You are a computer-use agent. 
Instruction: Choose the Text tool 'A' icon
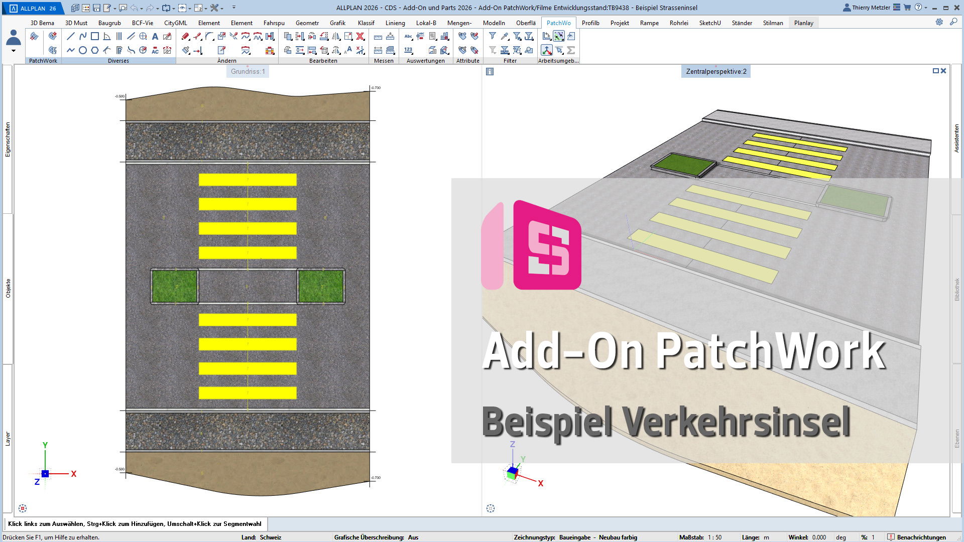(155, 36)
